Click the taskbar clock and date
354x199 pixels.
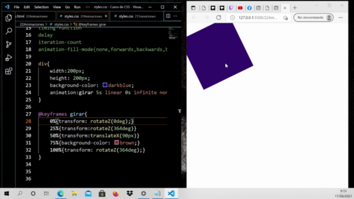point(343,193)
